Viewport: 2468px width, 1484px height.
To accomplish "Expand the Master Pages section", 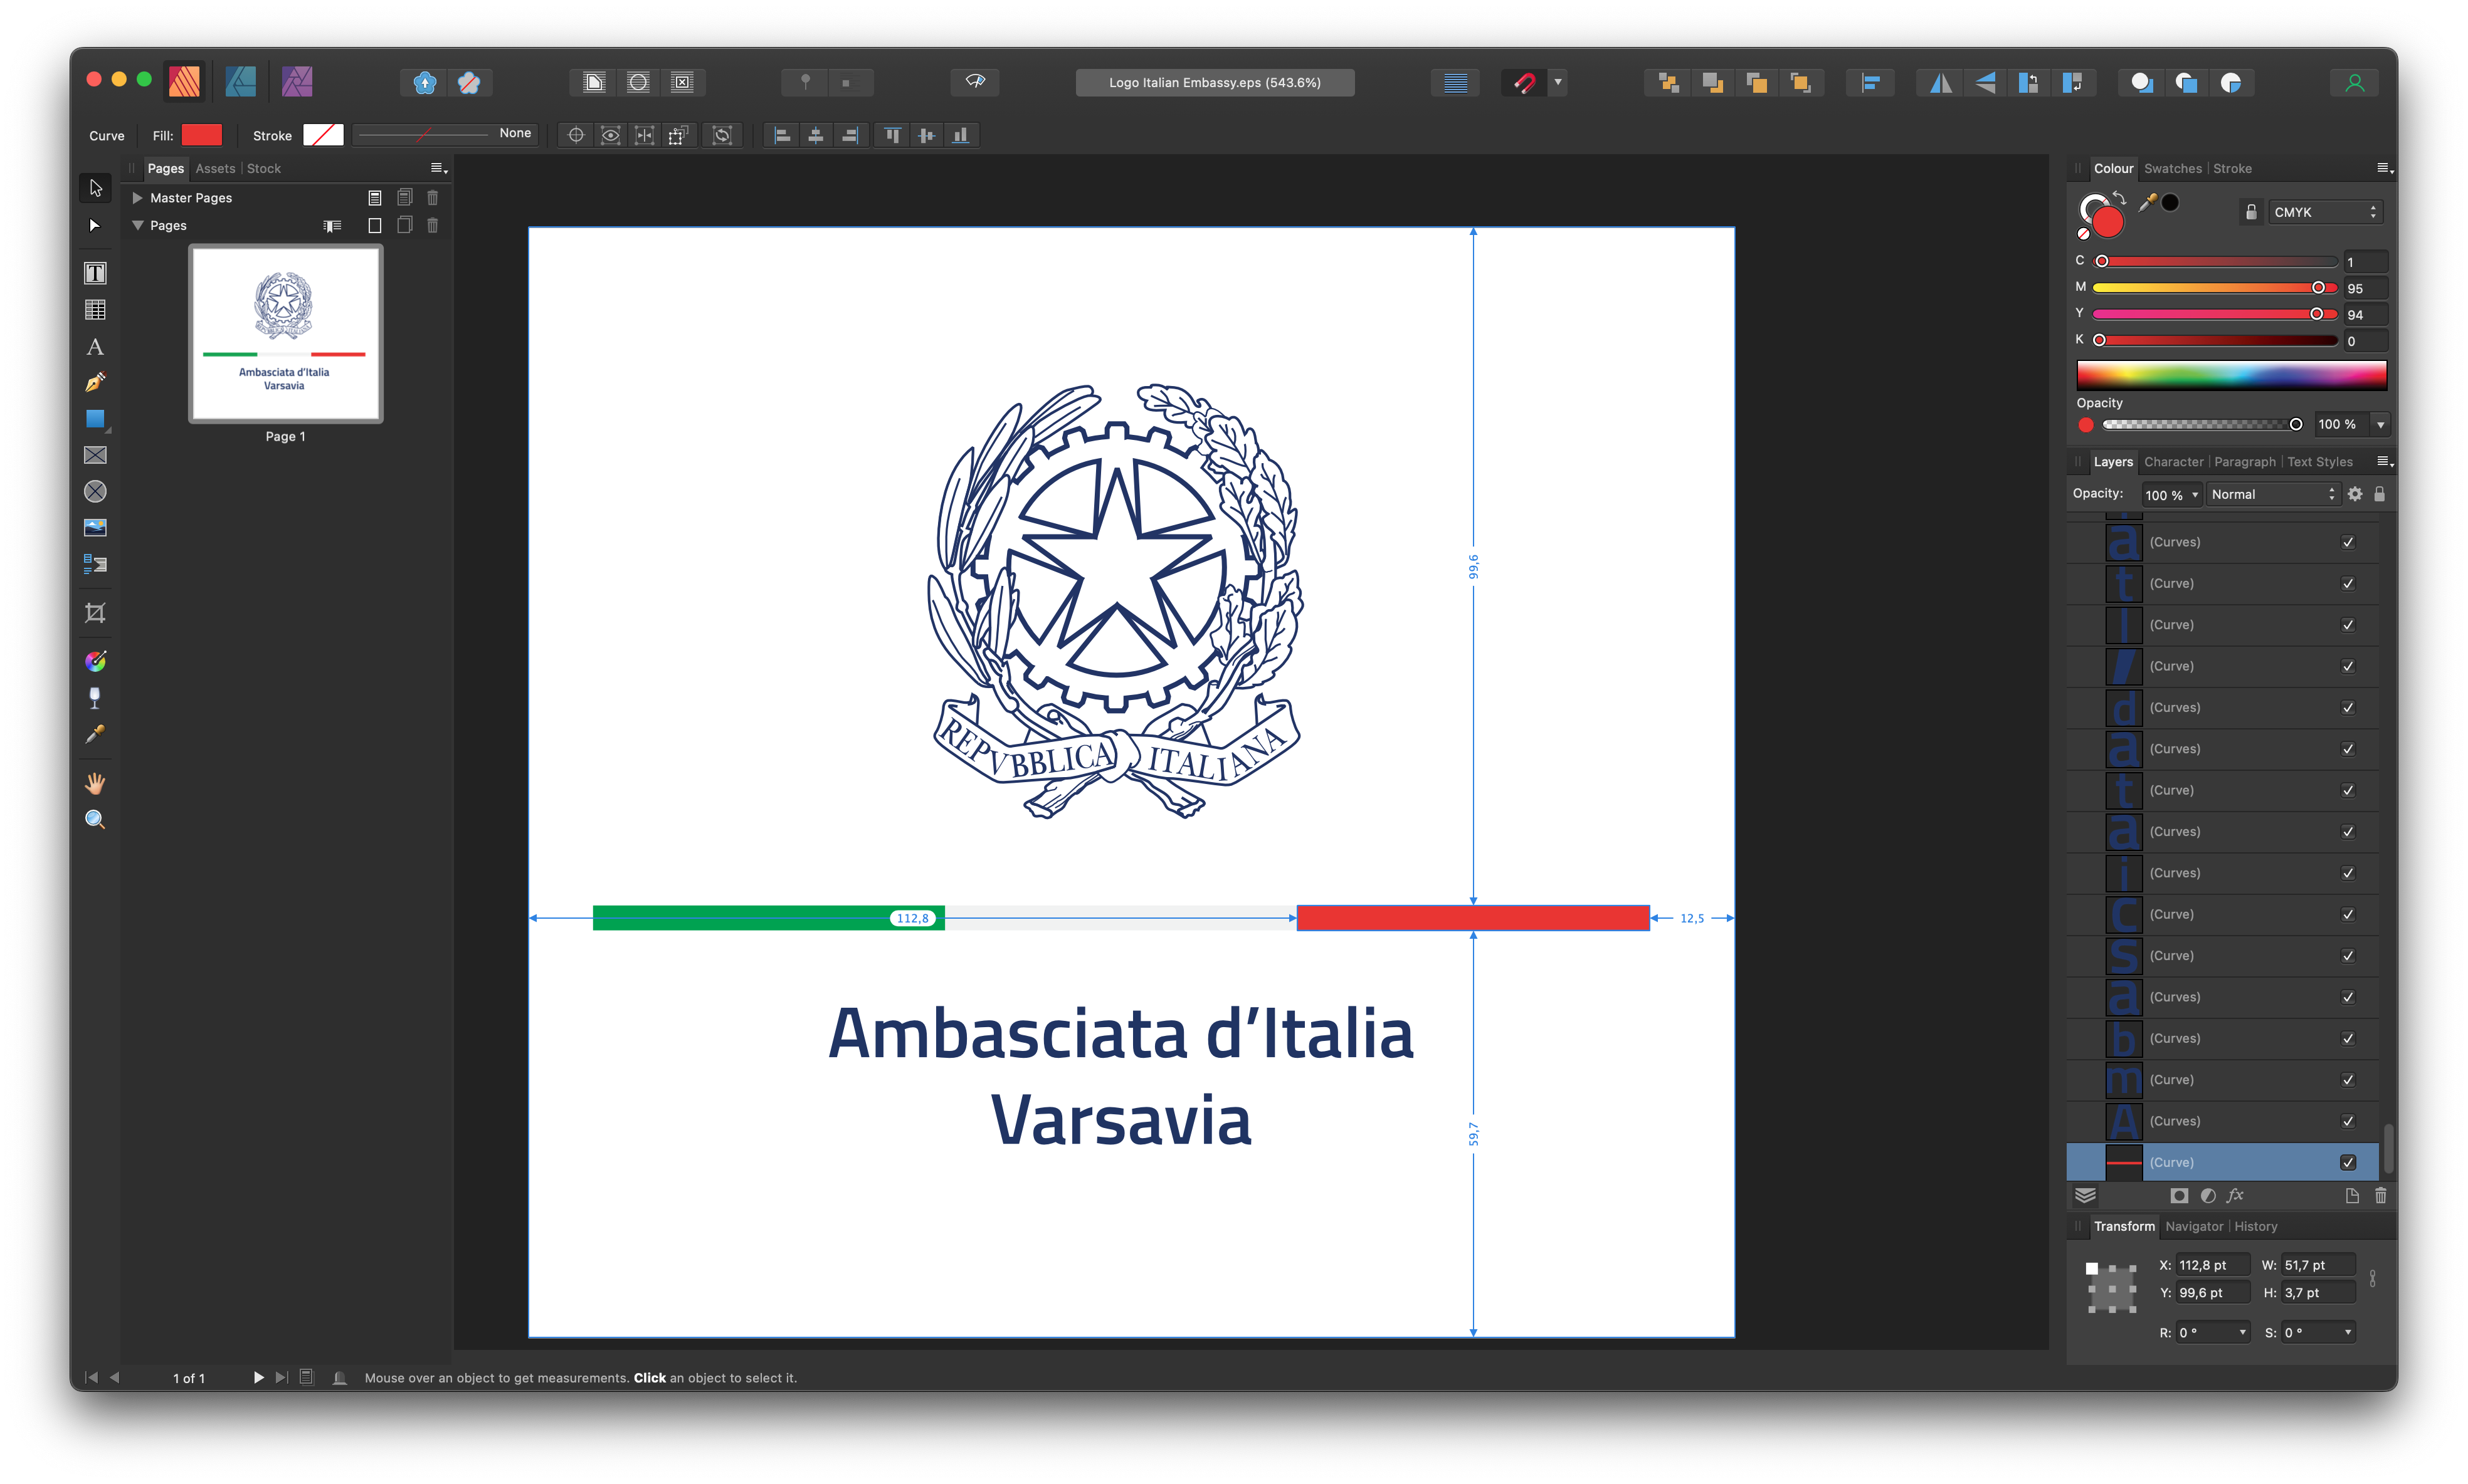I will 137,198.
